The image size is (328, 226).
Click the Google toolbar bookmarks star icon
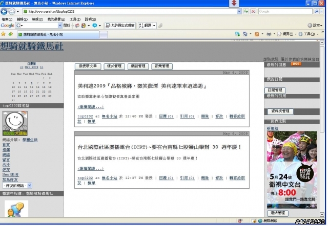click(x=84, y=26)
